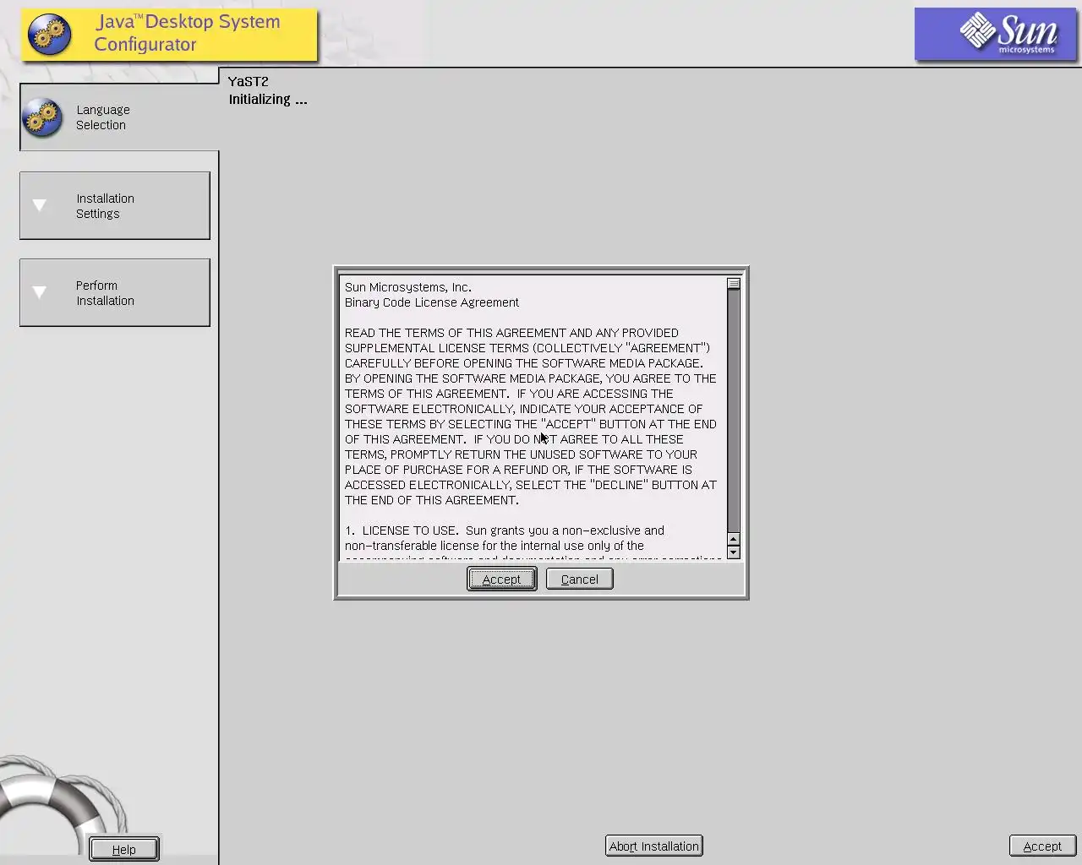Click the license scrollbar down arrow
This screenshot has height=865, width=1082.
pyautogui.click(x=734, y=552)
